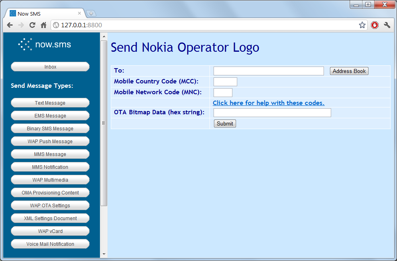Click the sidebar scroll down arrow
Screen dimensions: 397x261
(104, 254)
